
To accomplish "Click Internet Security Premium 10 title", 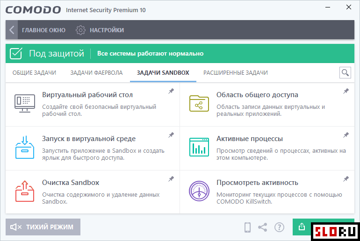I will [106, 10].
